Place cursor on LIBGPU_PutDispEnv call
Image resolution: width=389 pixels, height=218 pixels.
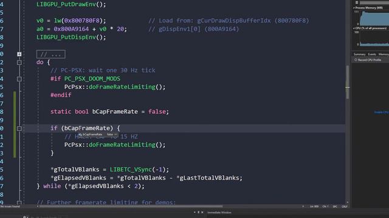[71, 38]
